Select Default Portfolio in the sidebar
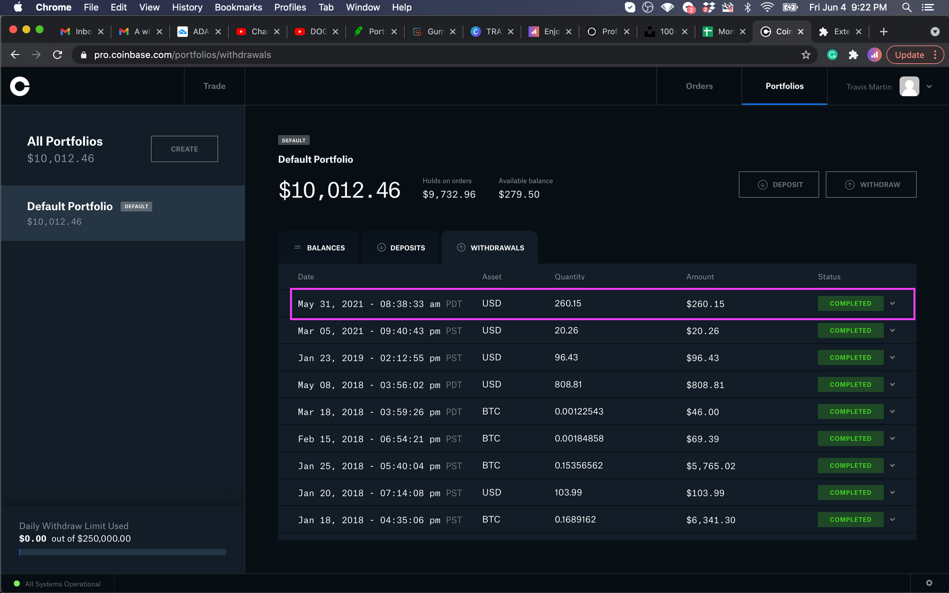Screen dimensions: 949x593 123,213
